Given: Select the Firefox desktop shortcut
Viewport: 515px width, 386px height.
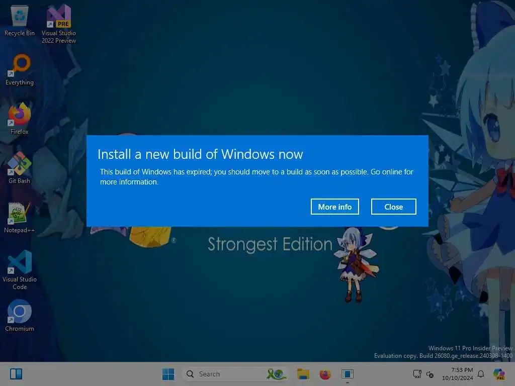Looking at the screenshot, I should tap(20, 119).
